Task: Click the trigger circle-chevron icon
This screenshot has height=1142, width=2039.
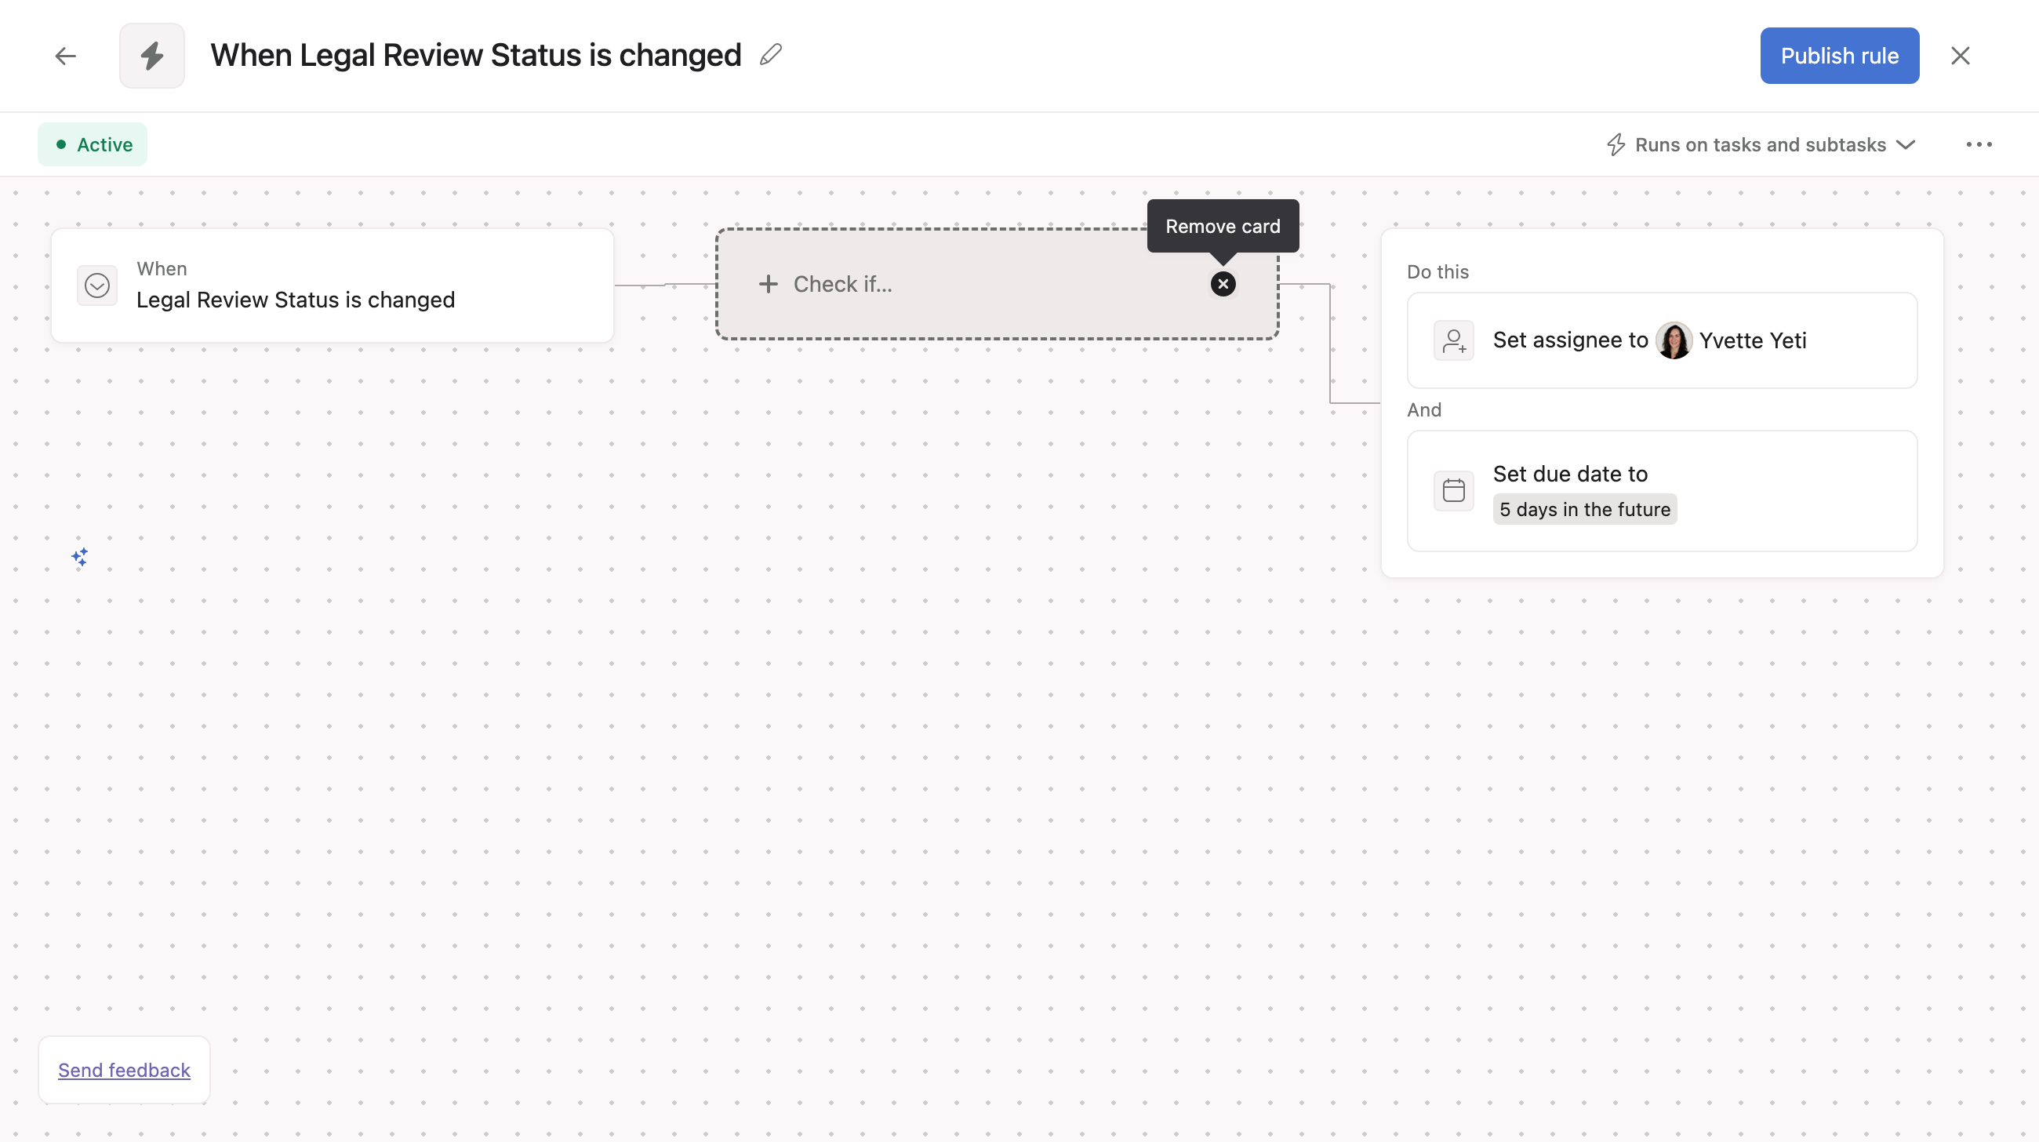Action: tap(97, 285)
